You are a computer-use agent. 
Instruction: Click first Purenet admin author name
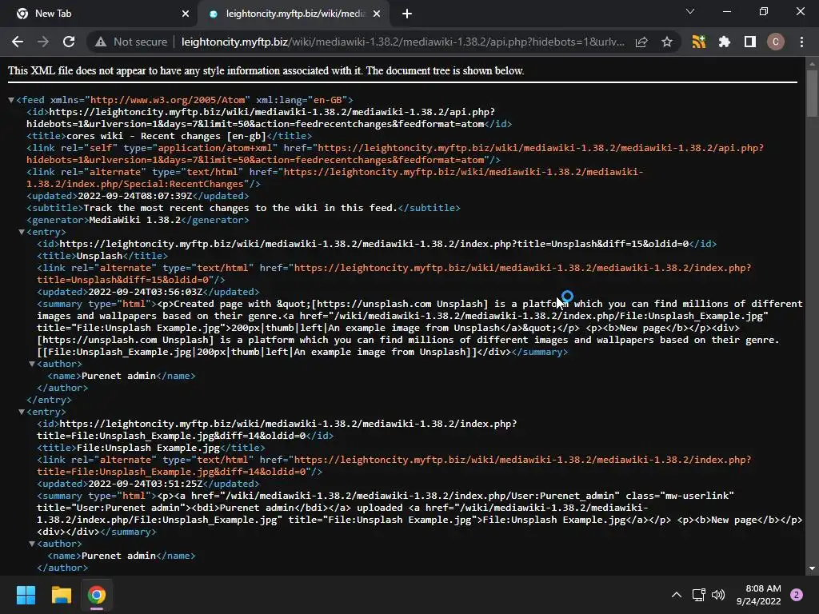click(118, 377)
